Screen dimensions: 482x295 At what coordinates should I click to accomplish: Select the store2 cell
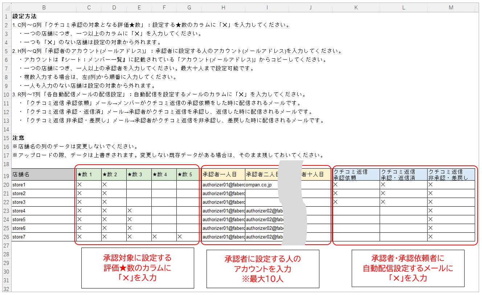(x=44, y=194)
